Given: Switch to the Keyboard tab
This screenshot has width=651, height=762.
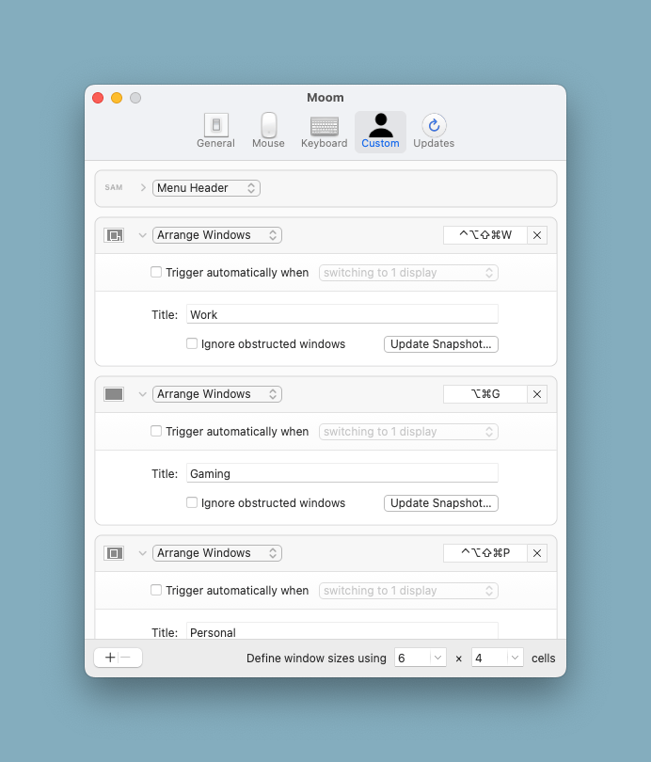Looking at the screenshot, I should [x=324, y=132].
